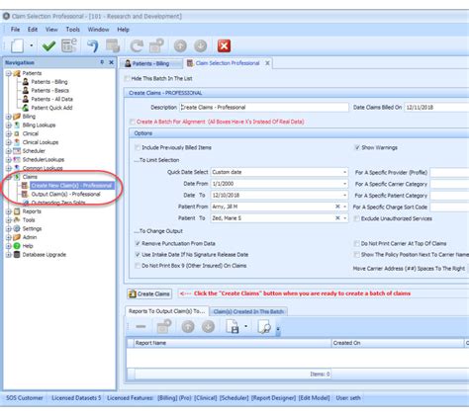
Task: Toggle Remove Punctuation From Data checkbox
Action: click(x=138, y=243)
